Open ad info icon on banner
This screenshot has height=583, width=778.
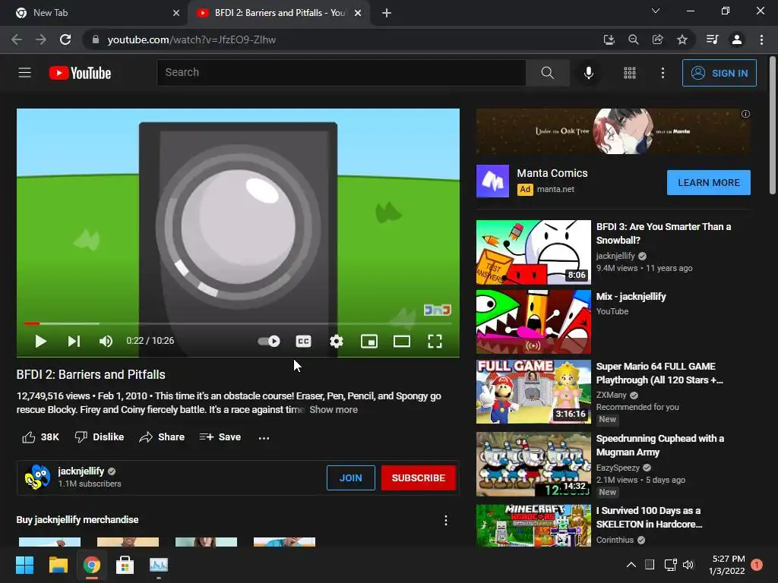click(745, 114)
